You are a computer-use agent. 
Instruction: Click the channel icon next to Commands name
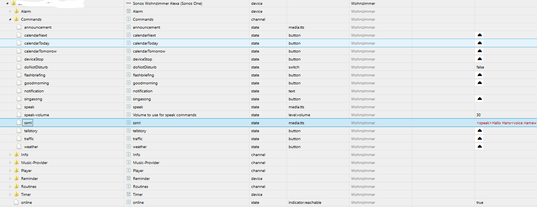129,19
